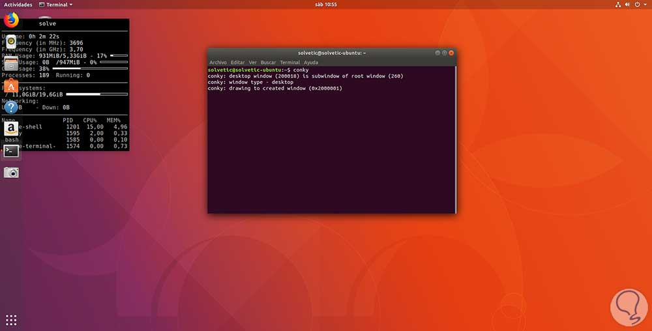Open the Ayuda menu in terminal
The width and height of the screenshot is (652, 331).
(x=311, y=63)
